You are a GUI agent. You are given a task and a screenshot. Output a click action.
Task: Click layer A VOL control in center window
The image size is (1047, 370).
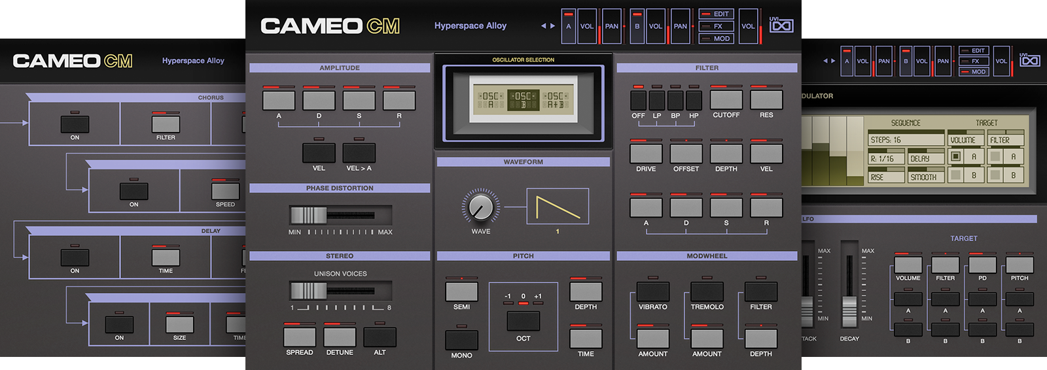(x=587, y=26)
